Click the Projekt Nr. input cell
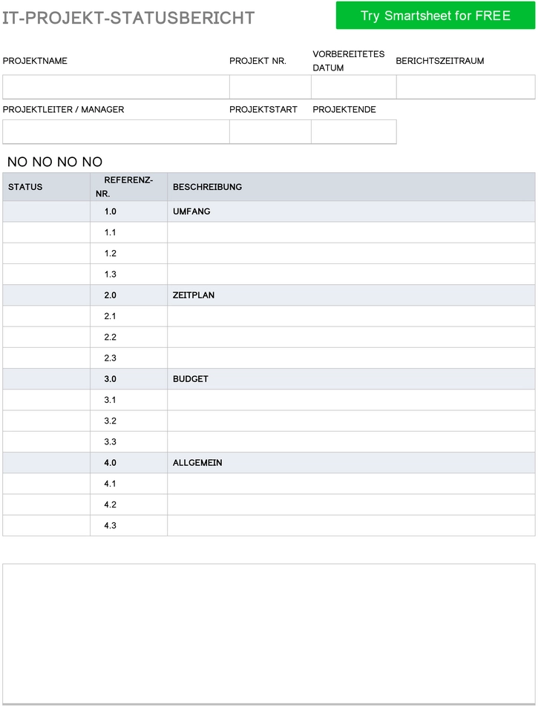Image resolution: width=538 pixels, height=707 pixels. pyautogui.click(x=270, y=87)
